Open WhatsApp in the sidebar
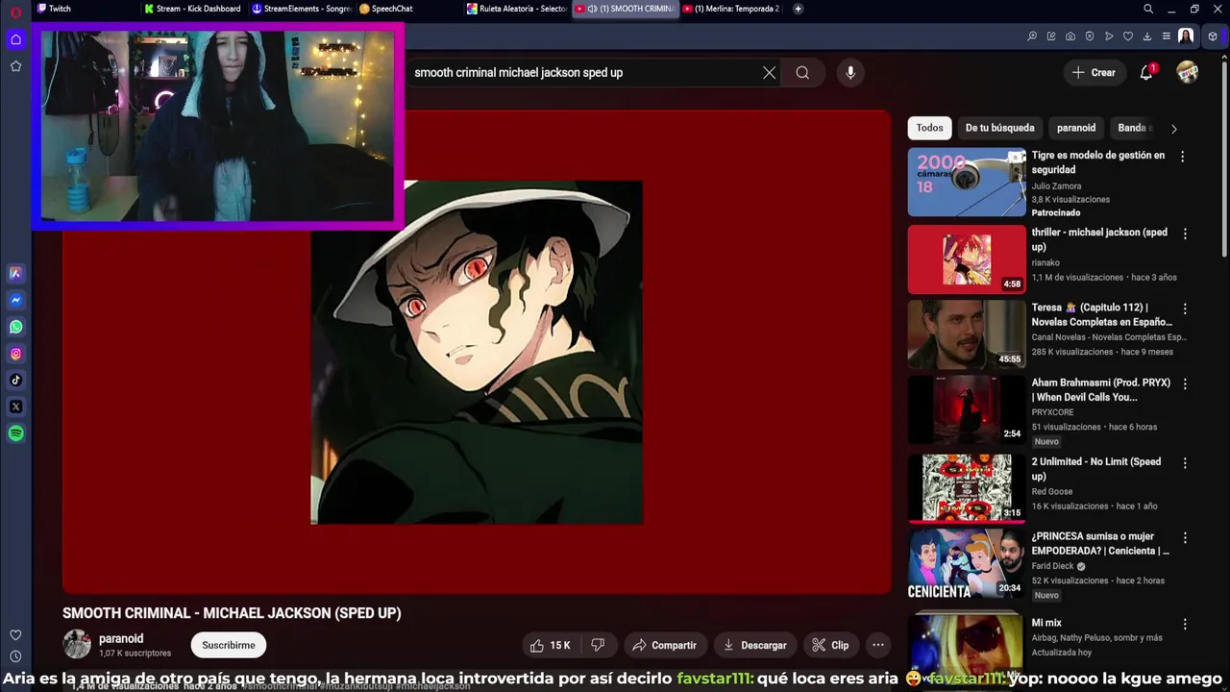 coord(15,327)
